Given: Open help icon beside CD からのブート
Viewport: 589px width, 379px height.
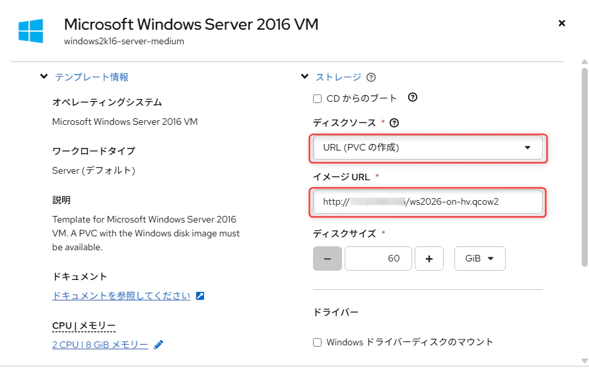Looking at the screenshot, I should tap(413, 98).
